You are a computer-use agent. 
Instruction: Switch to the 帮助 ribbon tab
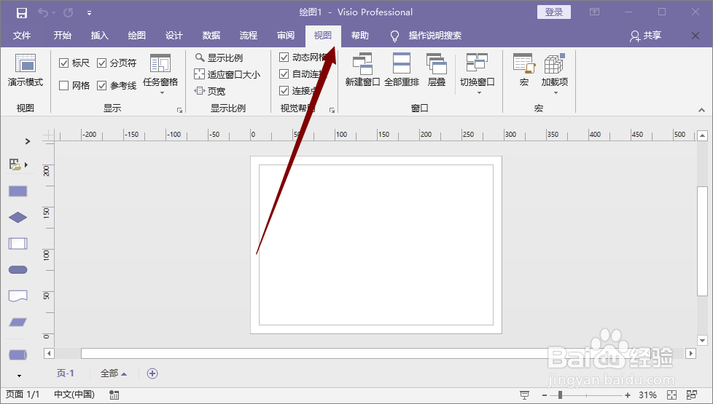[359, 36]
